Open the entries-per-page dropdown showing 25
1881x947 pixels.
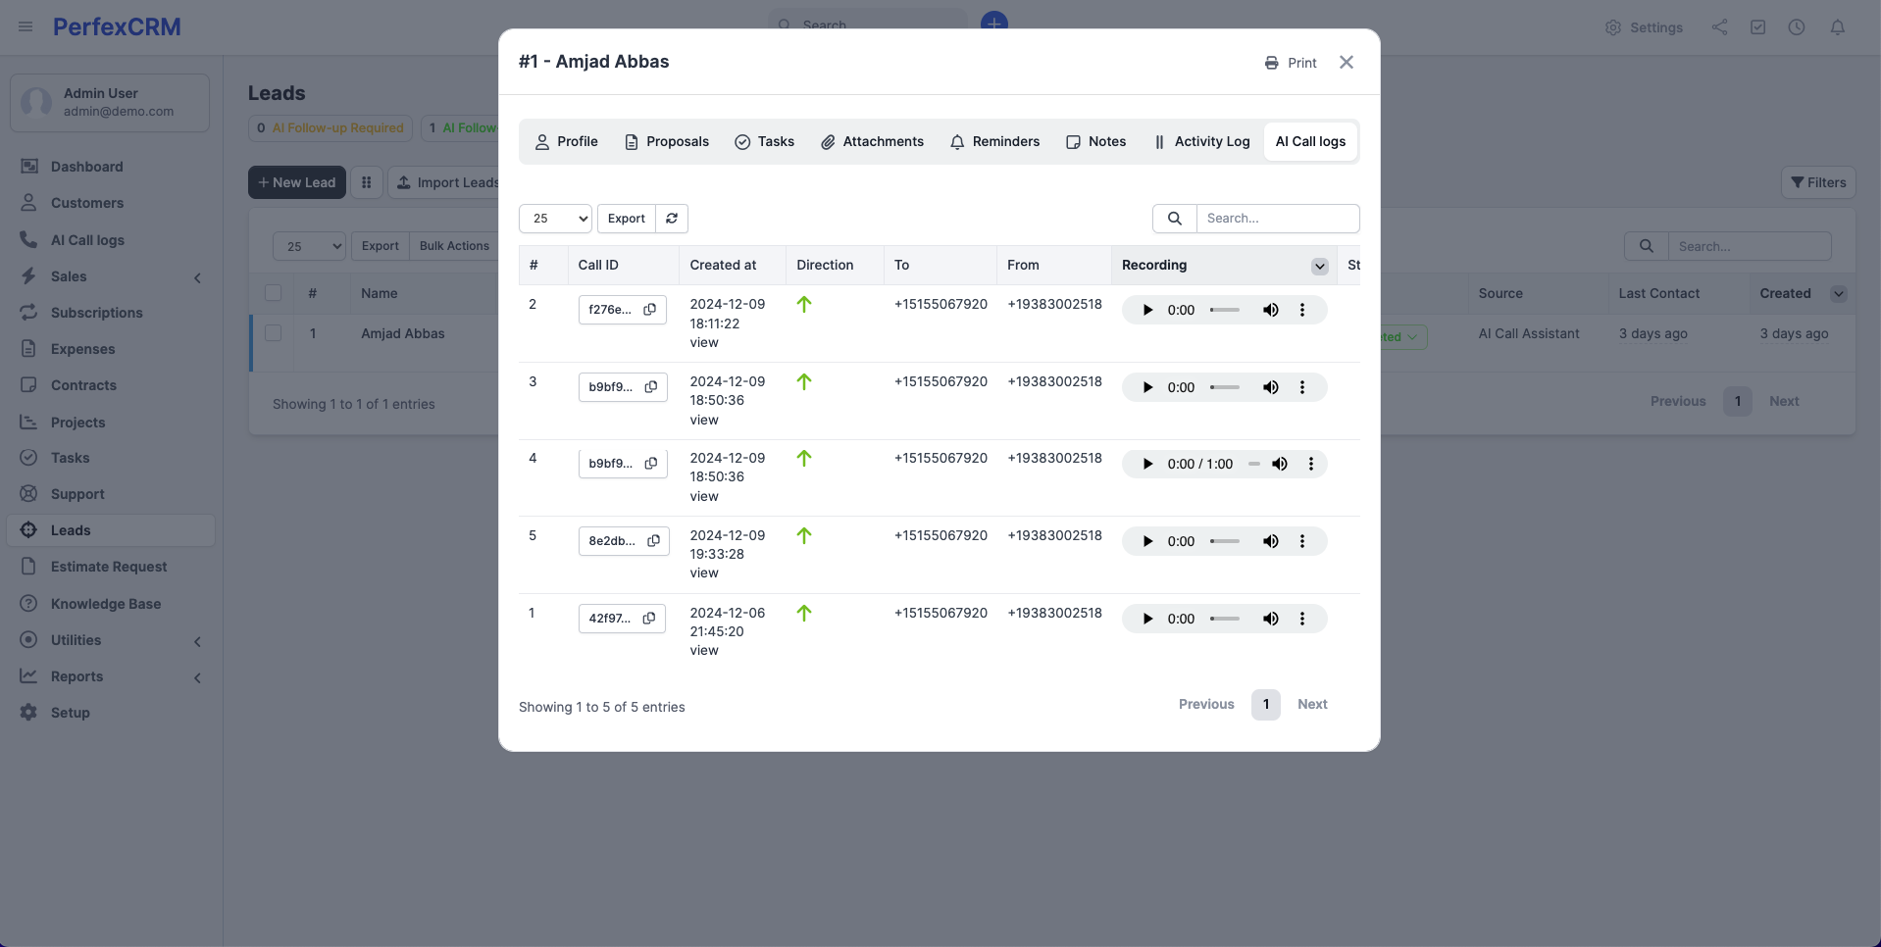coord(554,218)
